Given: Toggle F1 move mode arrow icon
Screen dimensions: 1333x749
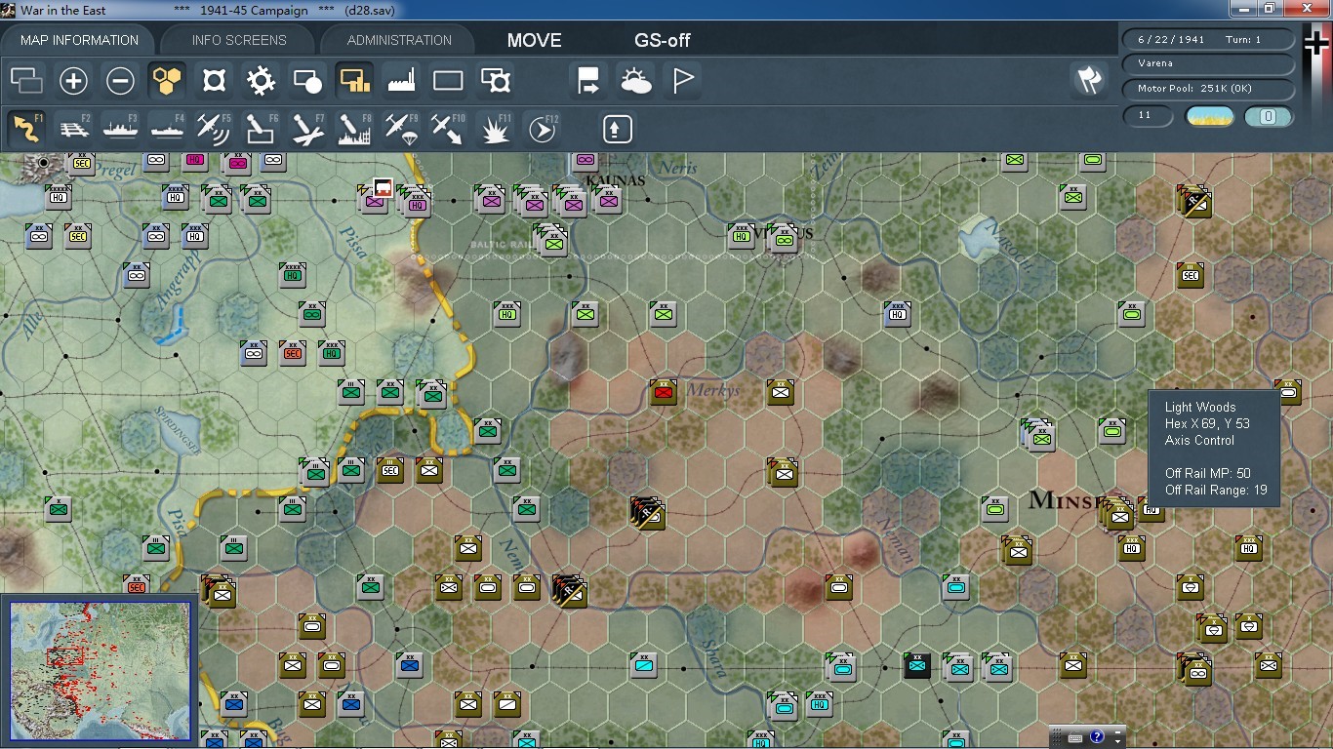Looking at the screenshot, I should pyautogui.click(x=26, y=129).
